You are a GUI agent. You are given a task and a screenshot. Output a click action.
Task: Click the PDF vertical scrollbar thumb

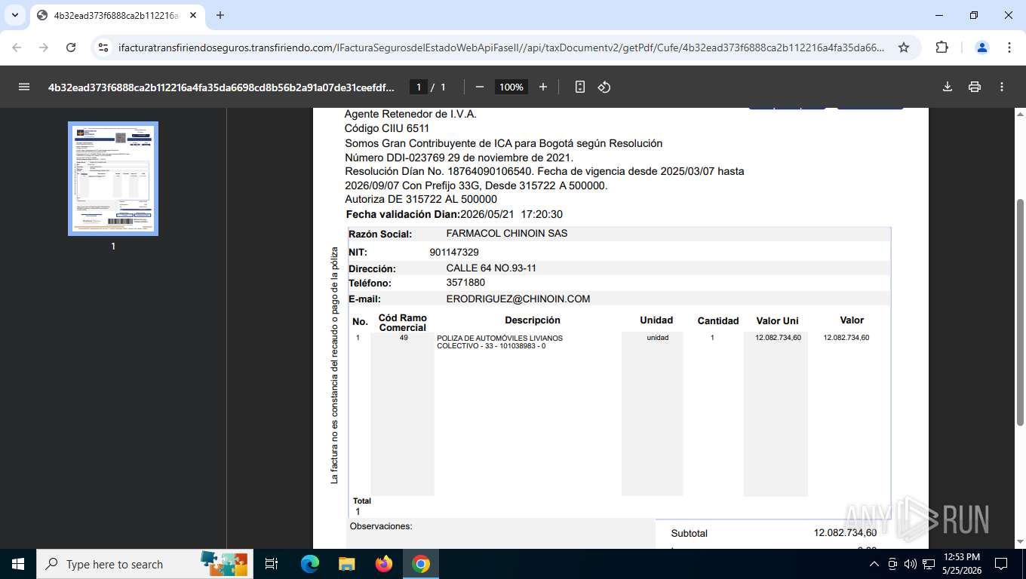pyautogui.click(x=1020, y=312)
